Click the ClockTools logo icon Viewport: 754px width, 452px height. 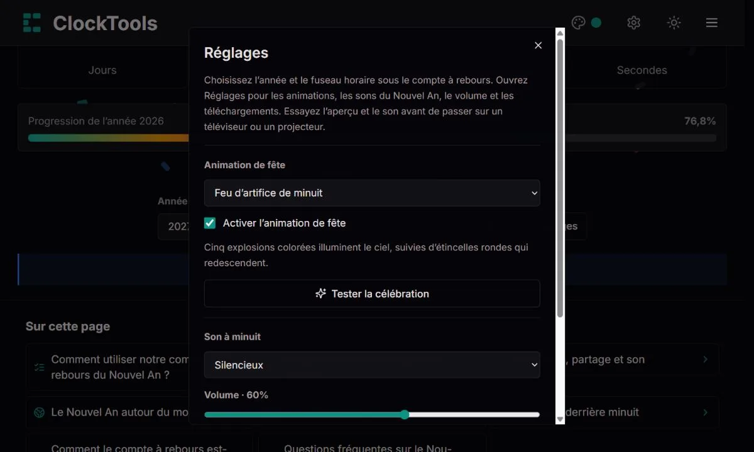pyautogui.click(x=31, y=23)
